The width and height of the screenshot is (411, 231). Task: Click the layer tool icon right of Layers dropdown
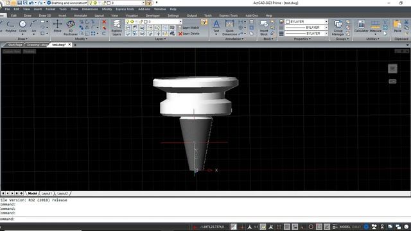click(204, 22)
